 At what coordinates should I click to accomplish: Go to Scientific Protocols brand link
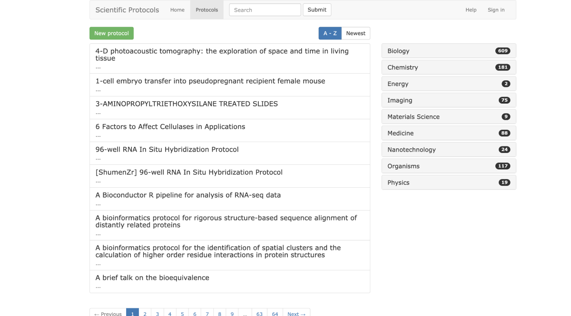click(x=127, y=10)
